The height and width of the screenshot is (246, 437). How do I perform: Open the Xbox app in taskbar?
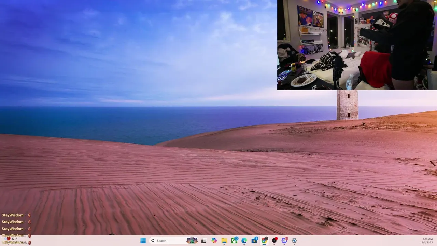[x=234, y=241]
